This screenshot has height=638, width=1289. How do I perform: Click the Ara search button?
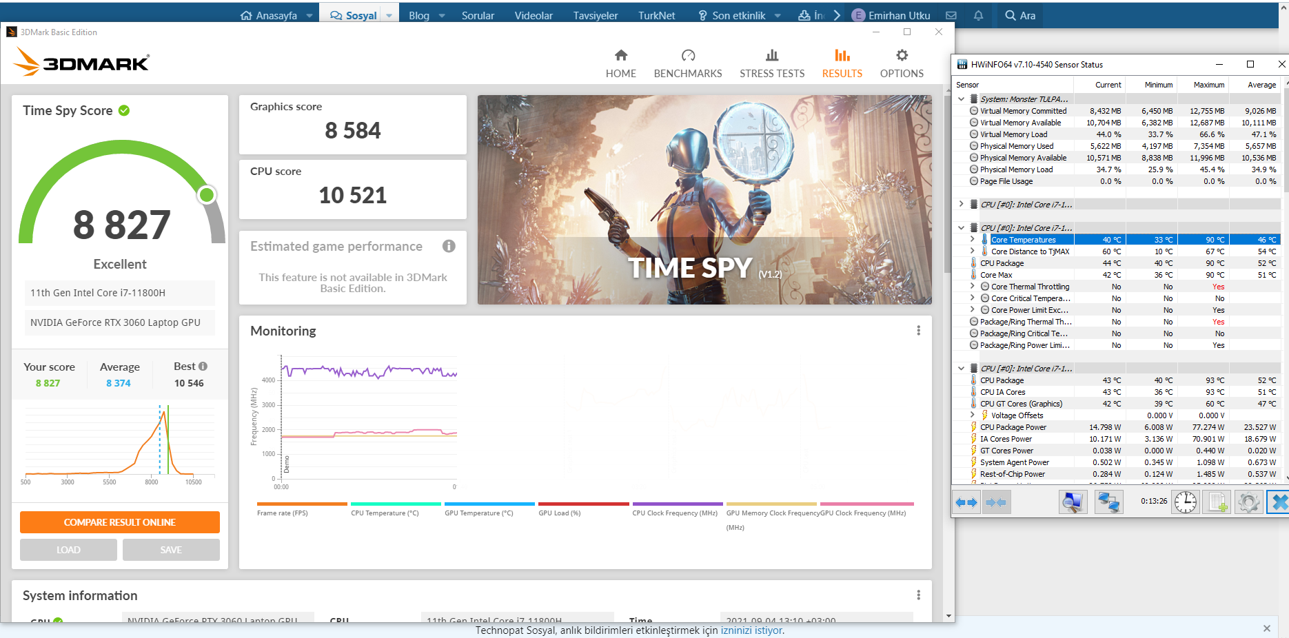click(x=1020, y=15)
